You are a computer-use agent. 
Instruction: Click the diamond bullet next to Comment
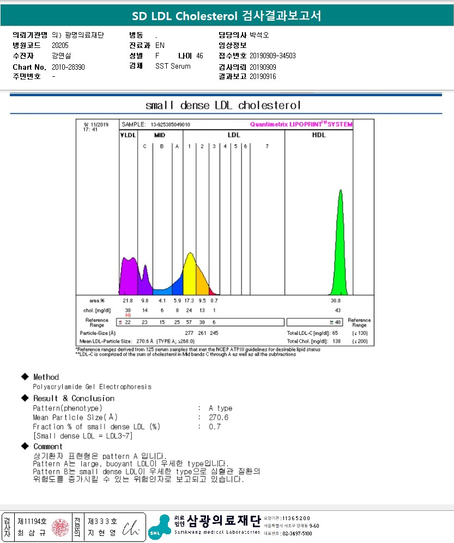coord(25,446)
